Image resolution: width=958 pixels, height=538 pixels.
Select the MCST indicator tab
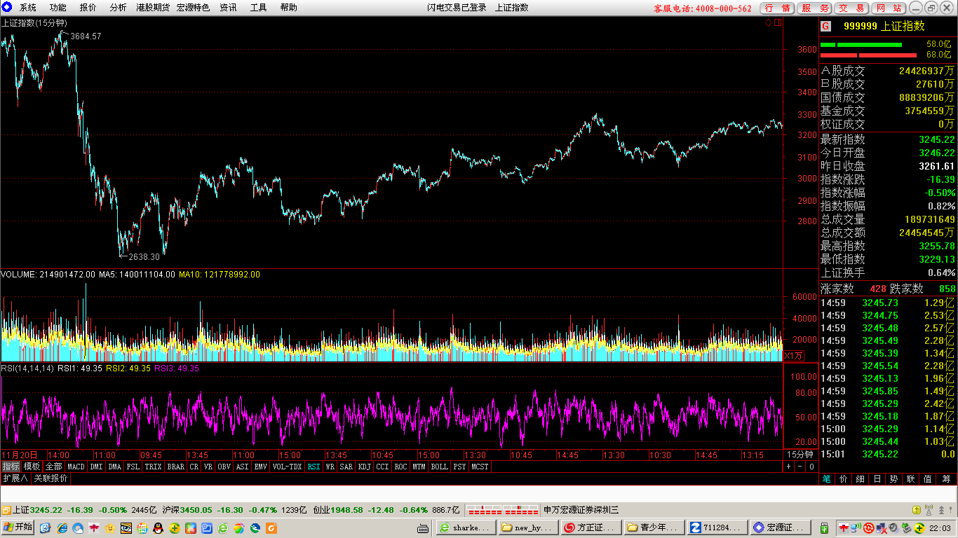point(480,466)
